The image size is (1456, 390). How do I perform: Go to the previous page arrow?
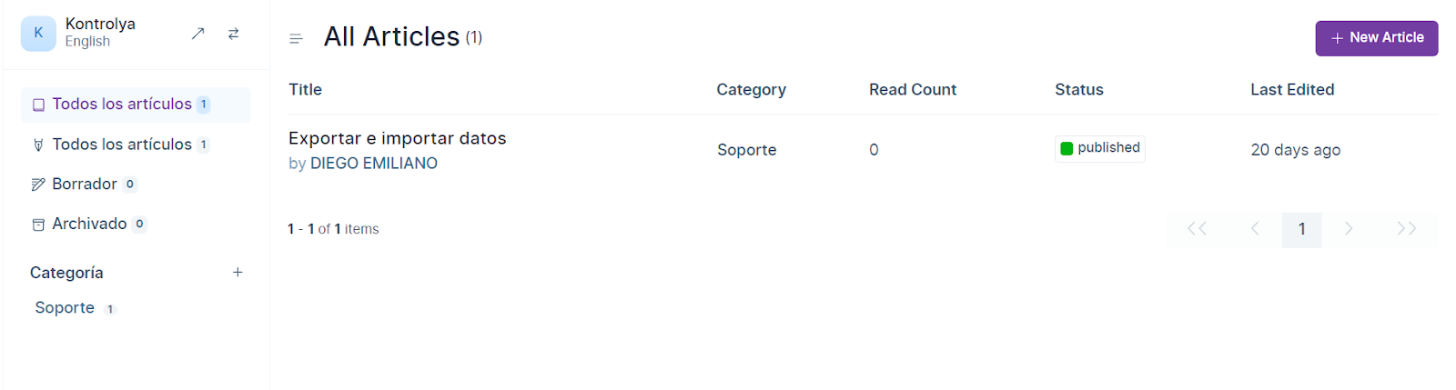tap(1255, 229)
